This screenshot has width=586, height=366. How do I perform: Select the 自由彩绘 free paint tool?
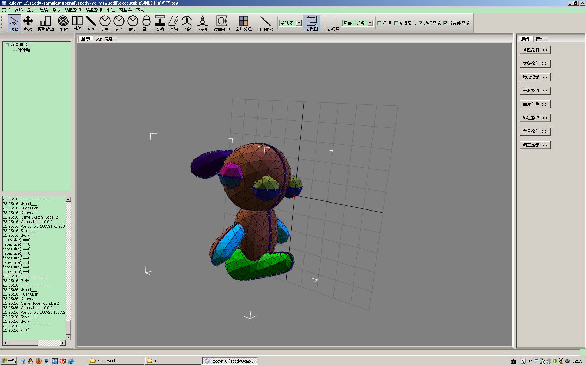265,23
